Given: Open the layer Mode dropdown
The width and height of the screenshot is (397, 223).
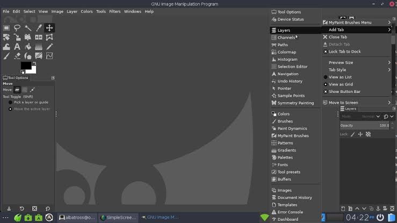Looking at the screenshot, I should [360, 117].
